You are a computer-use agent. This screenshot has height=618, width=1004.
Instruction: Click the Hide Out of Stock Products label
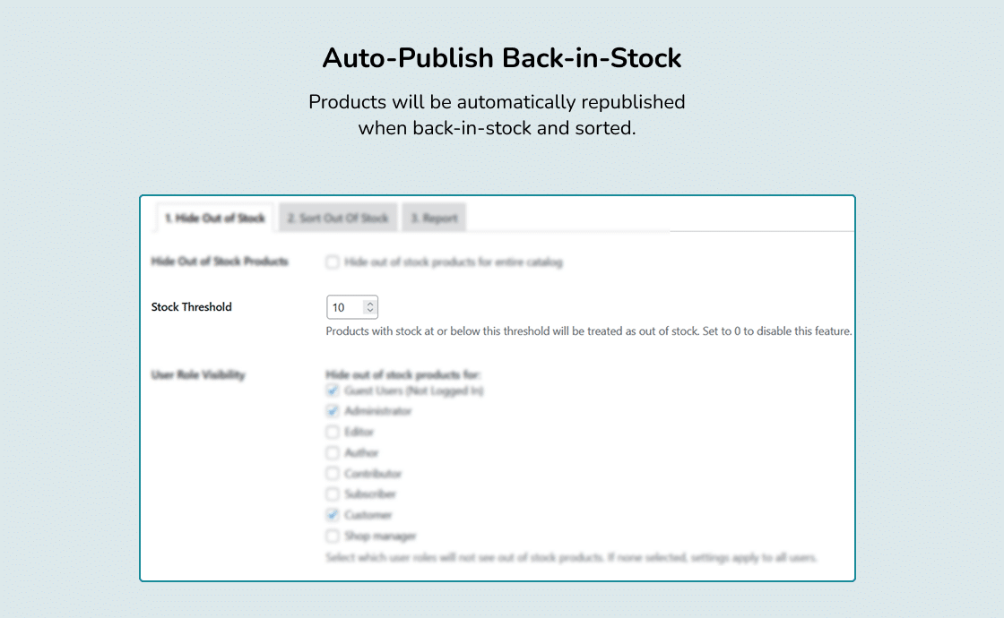(220, 261)
